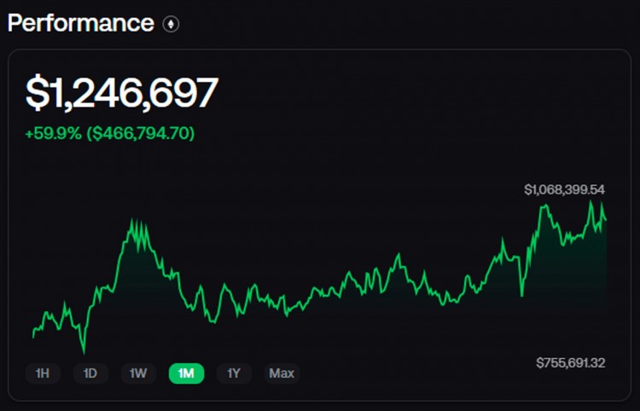The height and width of the screenshot is (411, 640).
Task: Click the chart's lowest dip on the left
Action: pos(84,350)
